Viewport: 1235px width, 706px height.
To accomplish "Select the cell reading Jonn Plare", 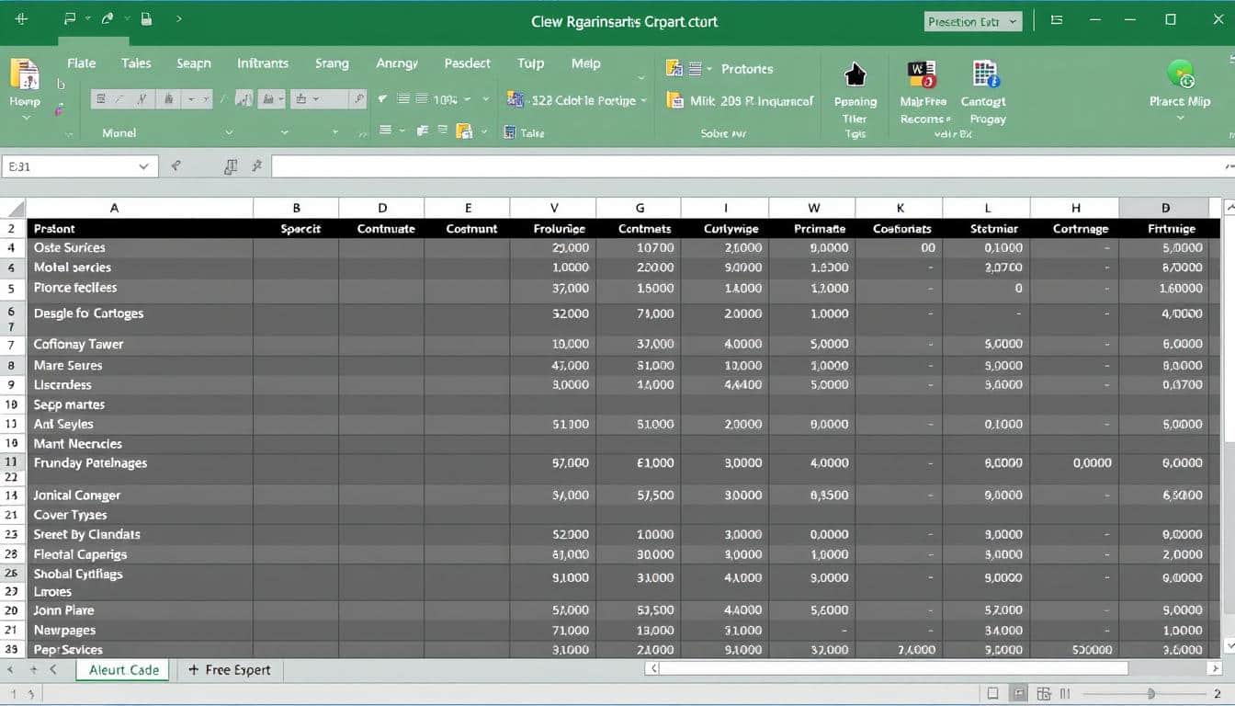I will click(140, 610).
